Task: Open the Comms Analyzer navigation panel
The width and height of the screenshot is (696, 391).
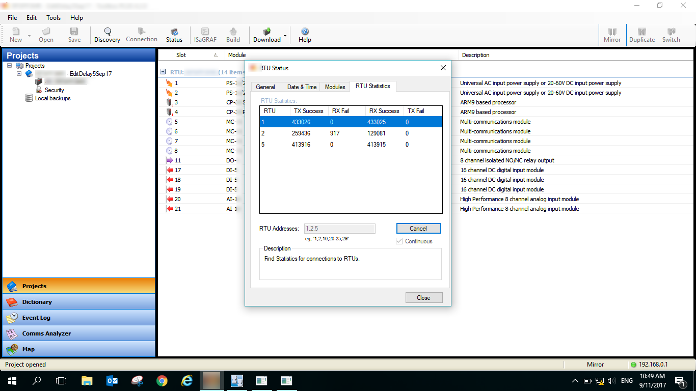Action: point(79,333)
